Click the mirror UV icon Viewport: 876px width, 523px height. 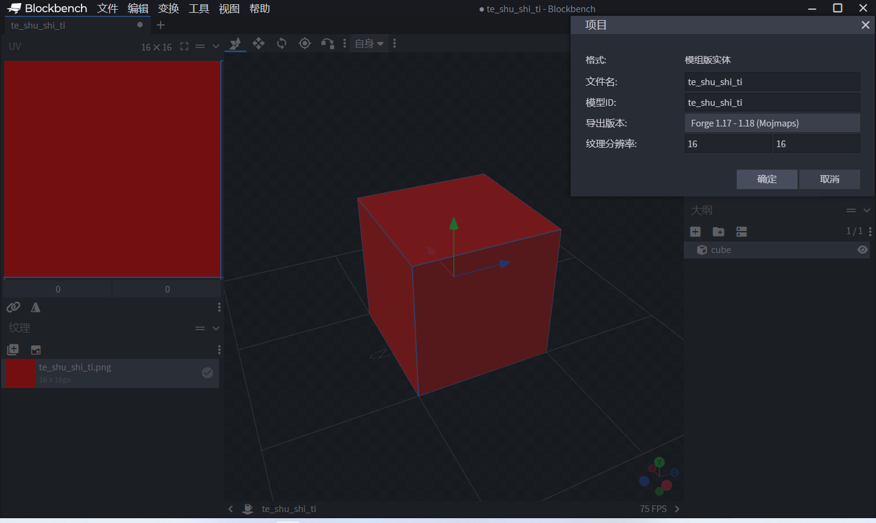[36, 307]
